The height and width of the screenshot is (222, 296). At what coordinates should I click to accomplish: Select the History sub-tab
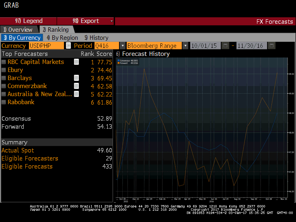(96, 37)
